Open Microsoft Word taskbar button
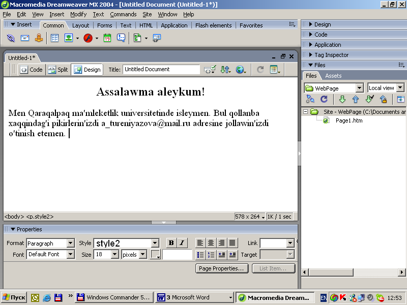This screenshot has width=407, height=305. [x=195, y=297]
